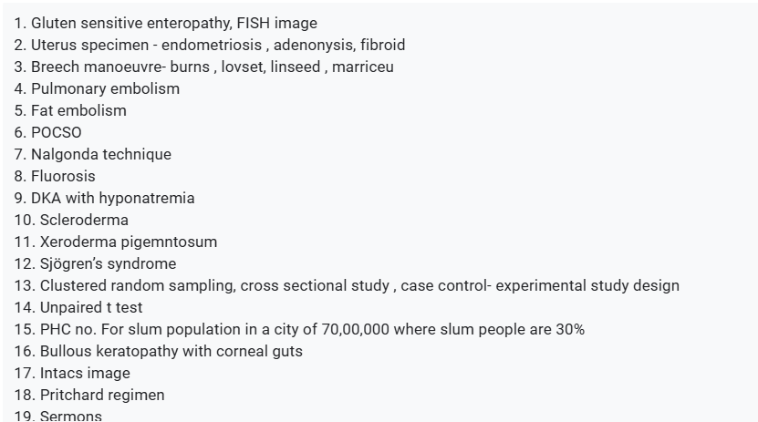Click the Xeroderma pigemntosum line

coord(116,242)
